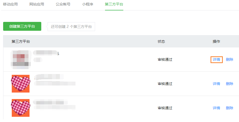Go to the 小程序 tab
The height and width of the screenshot is (122, 239).
(88, 4)
